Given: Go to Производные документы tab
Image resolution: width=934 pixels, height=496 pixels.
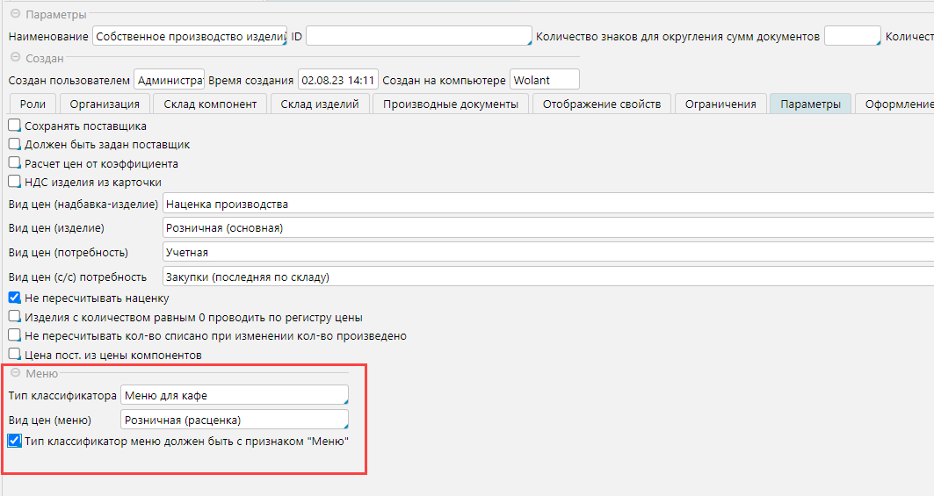Looking at the screenshot, I should coord(451,104).
